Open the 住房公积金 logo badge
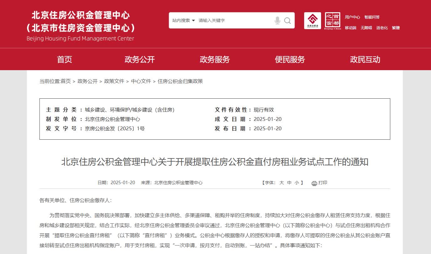 click(x=312, y=21)
